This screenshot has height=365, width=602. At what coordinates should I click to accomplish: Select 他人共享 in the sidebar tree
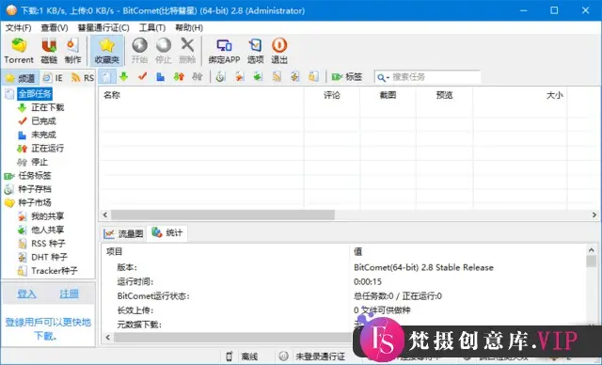48,230
